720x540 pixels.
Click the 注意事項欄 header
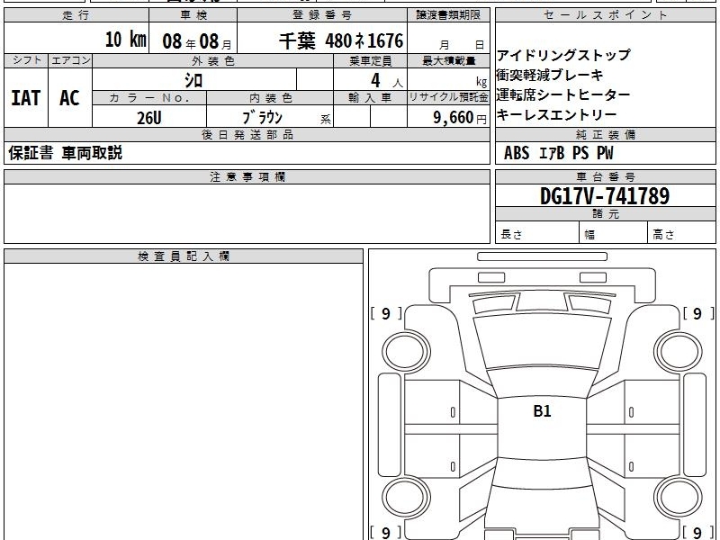click(247, 176)
